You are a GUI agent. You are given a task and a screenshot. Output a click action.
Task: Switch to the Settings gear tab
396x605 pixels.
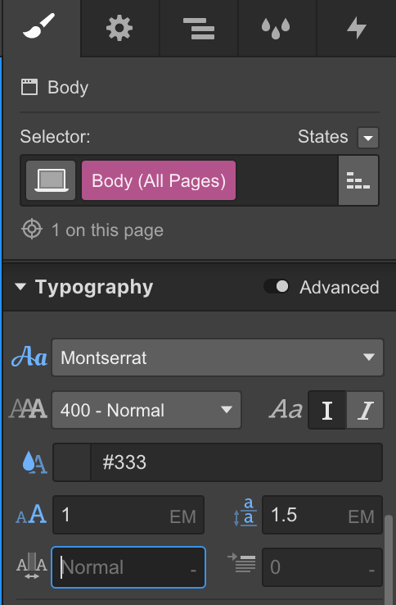click(x=119, y=28)
